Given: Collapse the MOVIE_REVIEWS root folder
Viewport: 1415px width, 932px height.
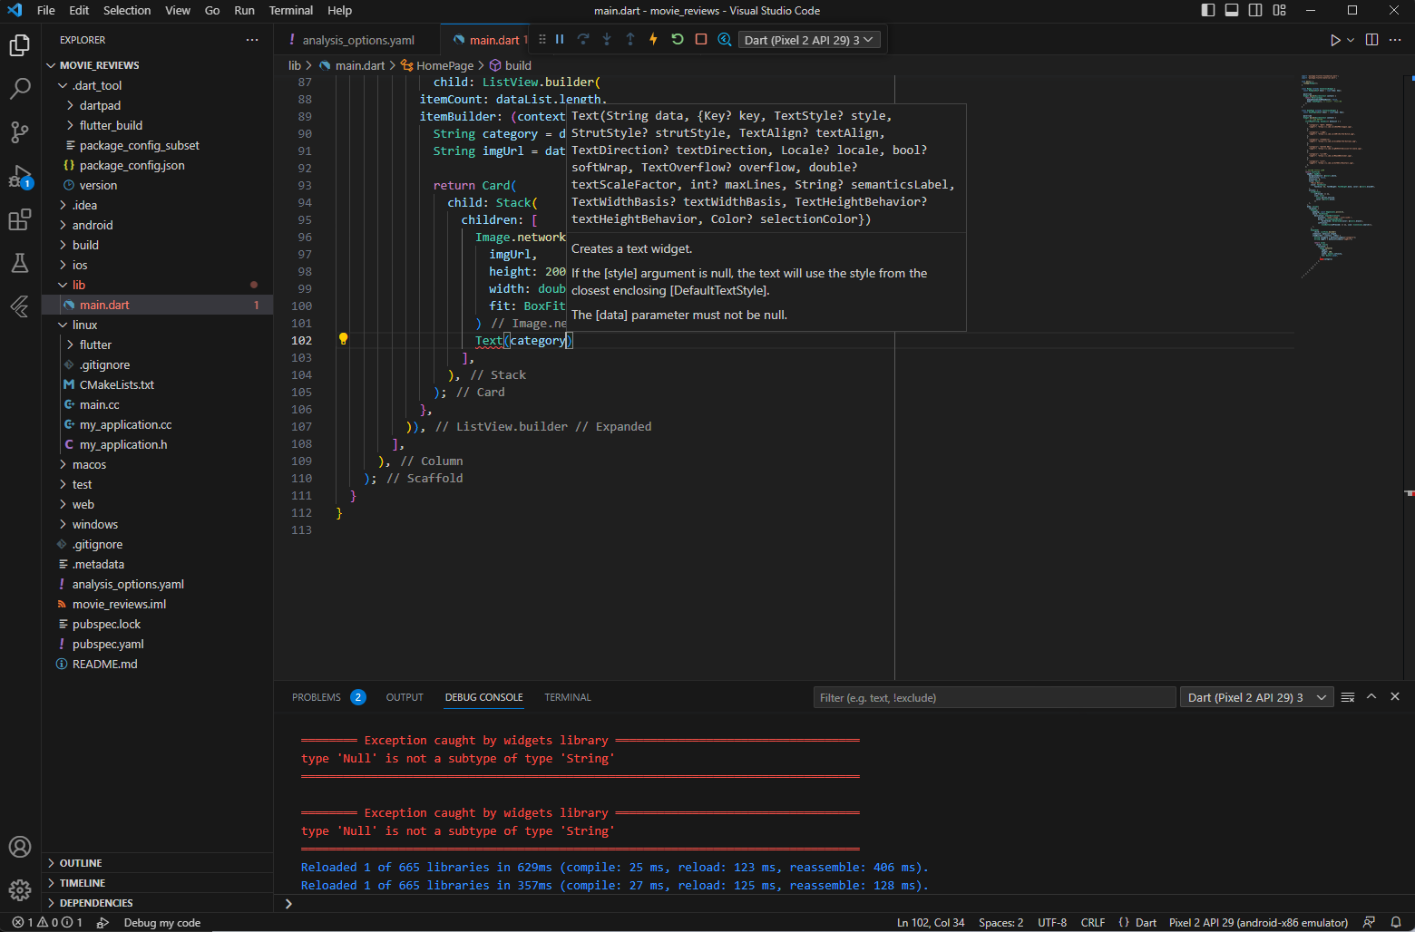Looking at the screenshot, I should coord(100,65).
